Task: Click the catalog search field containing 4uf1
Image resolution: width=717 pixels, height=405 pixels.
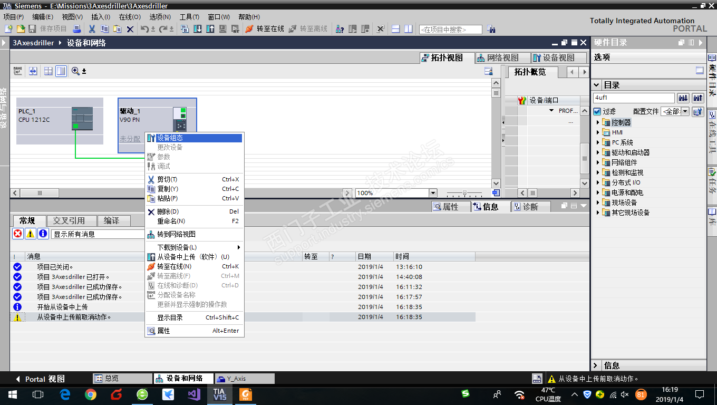Action: tap(634, 98)
